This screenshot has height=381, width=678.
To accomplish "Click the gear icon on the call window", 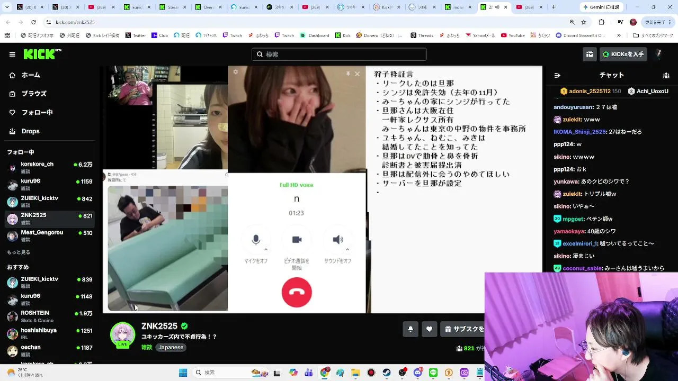I will [236, 72].
